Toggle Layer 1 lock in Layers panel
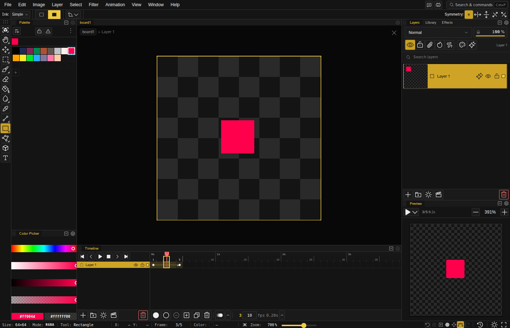 [497, 76]
